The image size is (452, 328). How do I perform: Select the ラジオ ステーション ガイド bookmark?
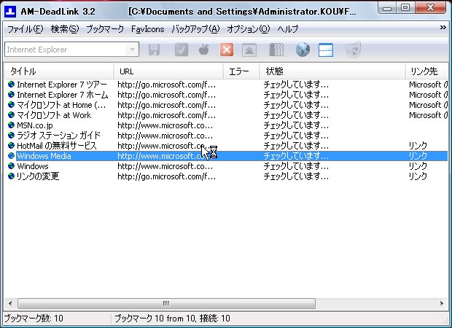tap(58, 135)
